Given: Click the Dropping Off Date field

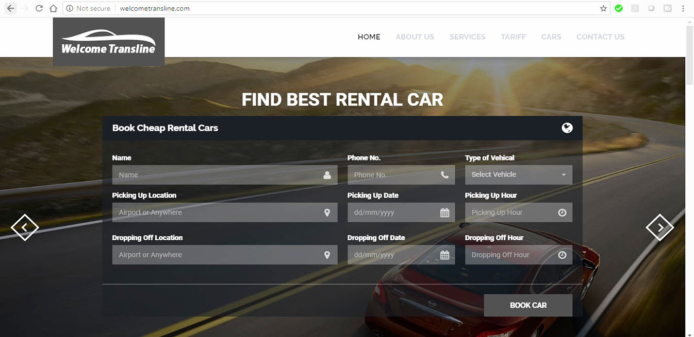Looking at the screenshot, I should pyautogui.click(x=401, y=255).
